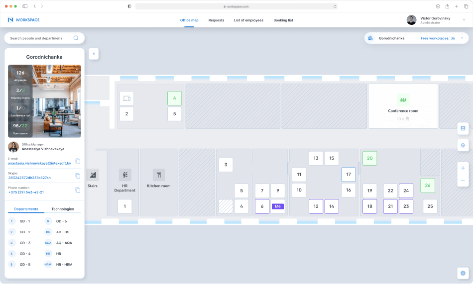Click the search people and departments field
Image resolution: width=473 pixels, height=284 pixels.
[40, 38]
